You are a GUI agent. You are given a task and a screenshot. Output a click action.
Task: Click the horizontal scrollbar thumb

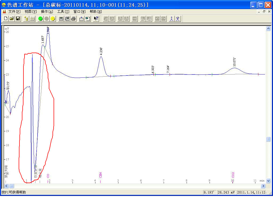[x=11, y=186]
